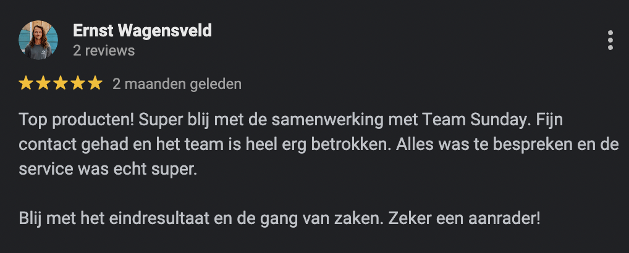Click the fifth yellow rating star

tap(95, 83)
